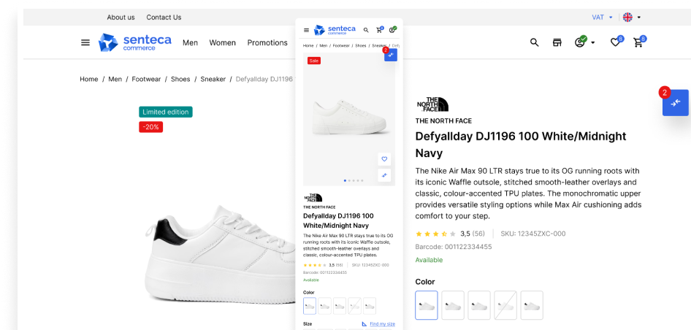Screen dimensions: 691x330
Task: Add to wishlist on mobile product image
Action: [385, 159]
